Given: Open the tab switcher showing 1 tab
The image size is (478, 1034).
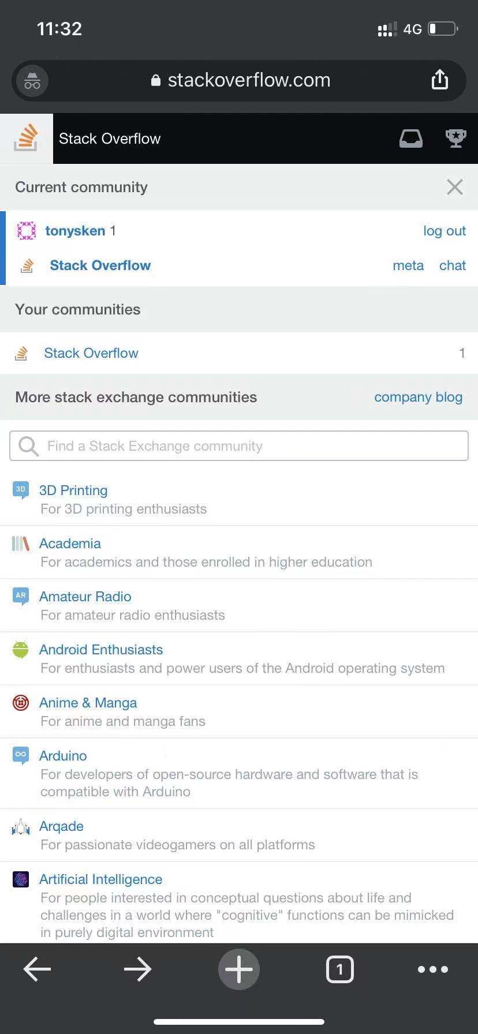Looking at the screenshot, I should tap(339, 969).
